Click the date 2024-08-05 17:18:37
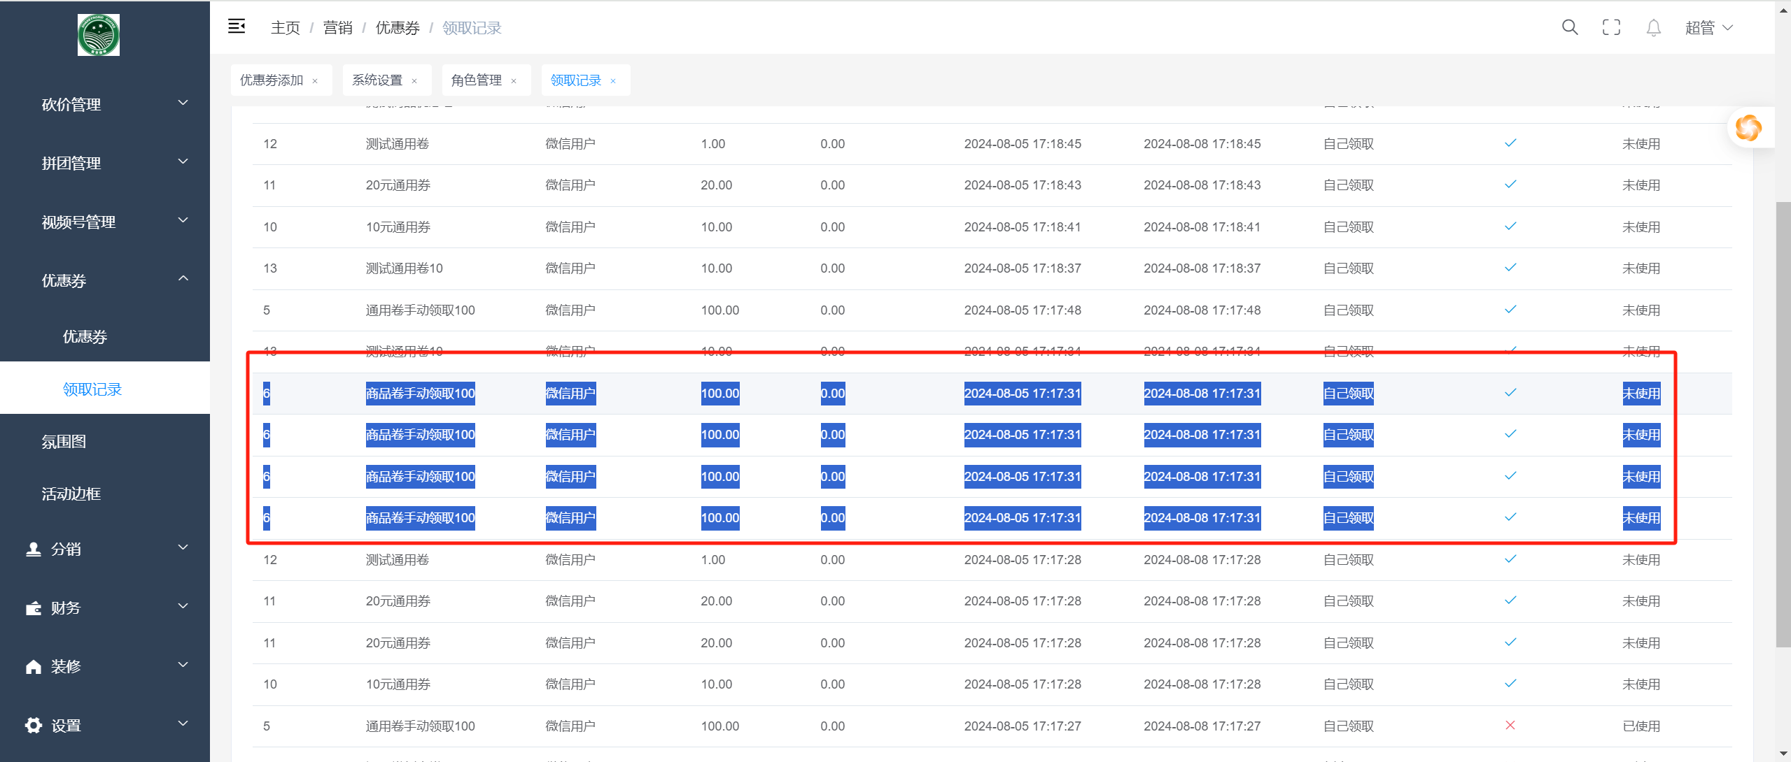The height and width of the screenshot is (762, 1791). (x=1023, y=268)
